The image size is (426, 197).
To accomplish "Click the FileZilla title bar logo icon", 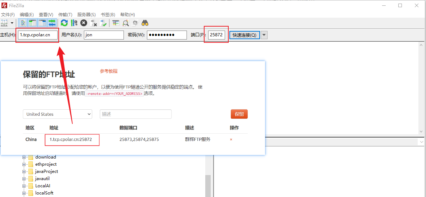I will click(x=4, y=5).
